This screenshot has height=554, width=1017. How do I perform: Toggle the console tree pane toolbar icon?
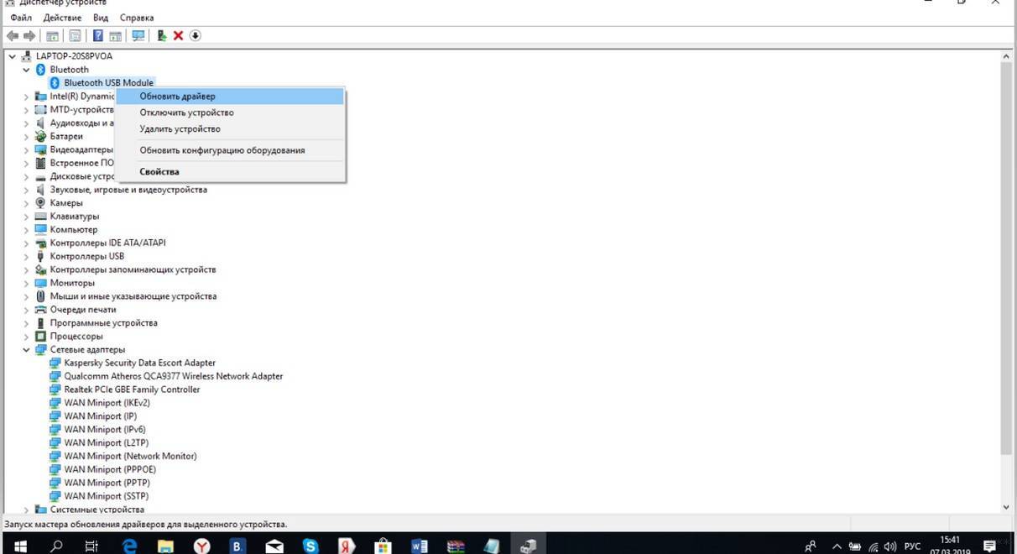click(52, 35)
